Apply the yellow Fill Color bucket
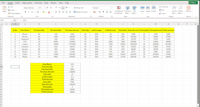The width and height of the screenshot is (200, 107). [x=44, y=12]
